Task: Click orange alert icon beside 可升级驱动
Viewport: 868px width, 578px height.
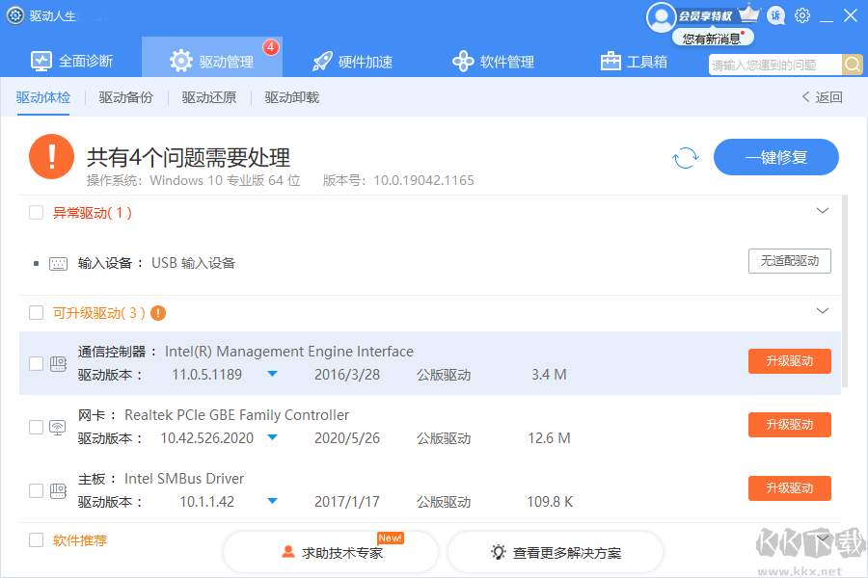Action: tap(158, 313)
